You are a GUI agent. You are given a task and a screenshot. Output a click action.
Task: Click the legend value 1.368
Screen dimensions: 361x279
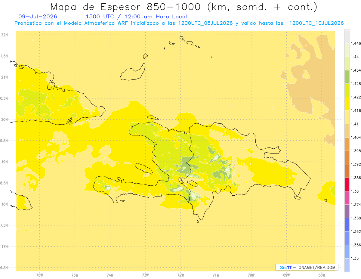pos(356,218)
